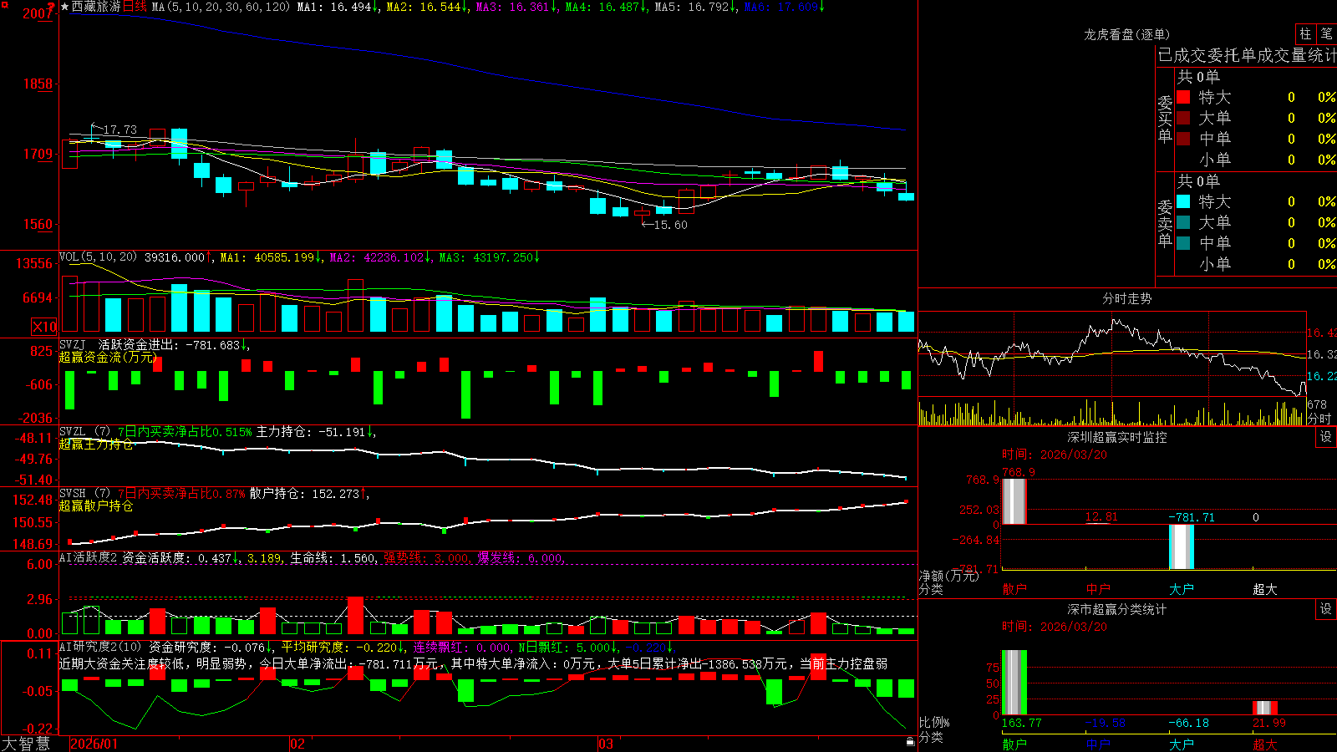Click the teal 中单 sell order swatch
The image size is (1337, 752).
(1183, 243)
